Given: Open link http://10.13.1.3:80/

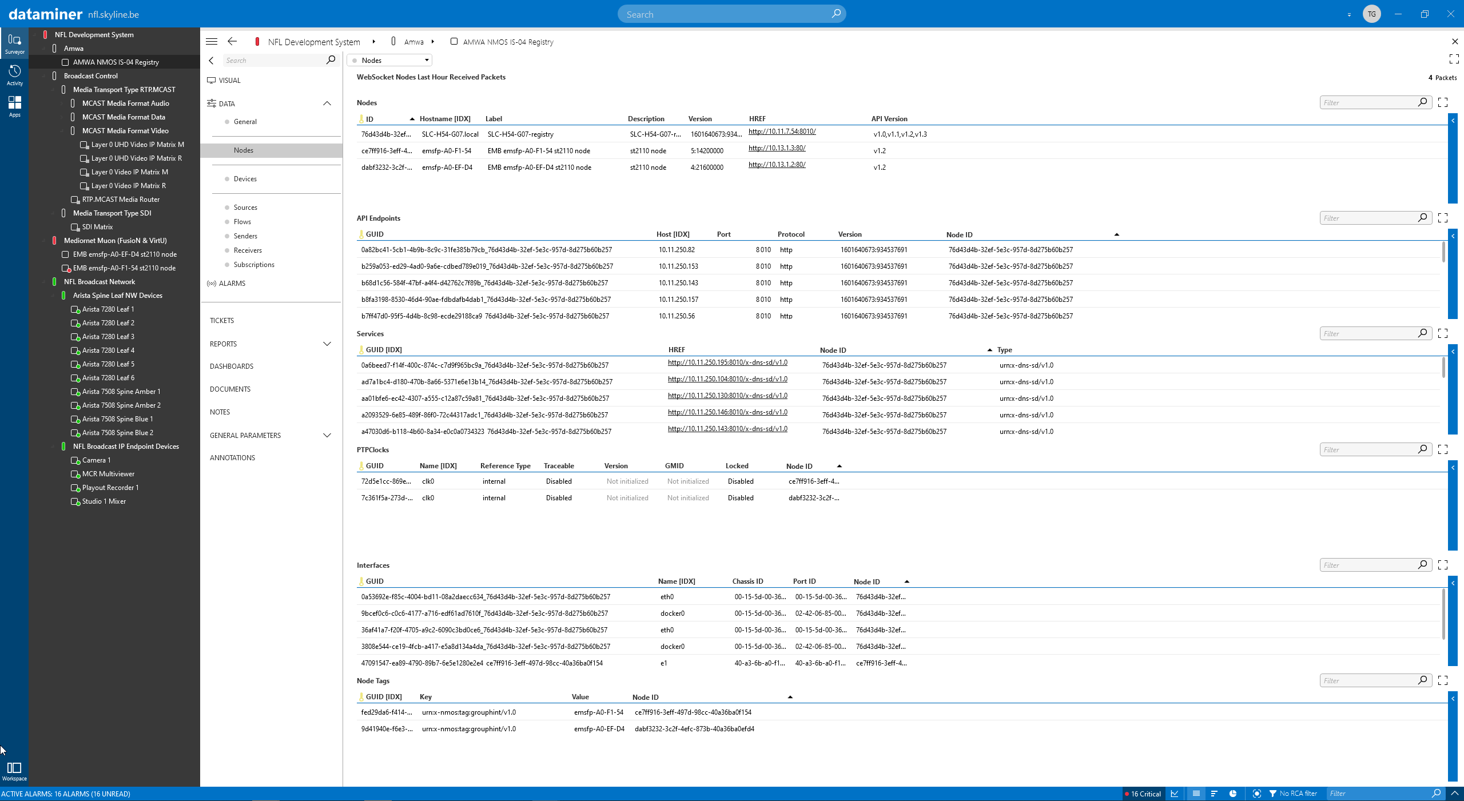Looking at the screenshot, I should pyautogui.click(x=777, y=148).
